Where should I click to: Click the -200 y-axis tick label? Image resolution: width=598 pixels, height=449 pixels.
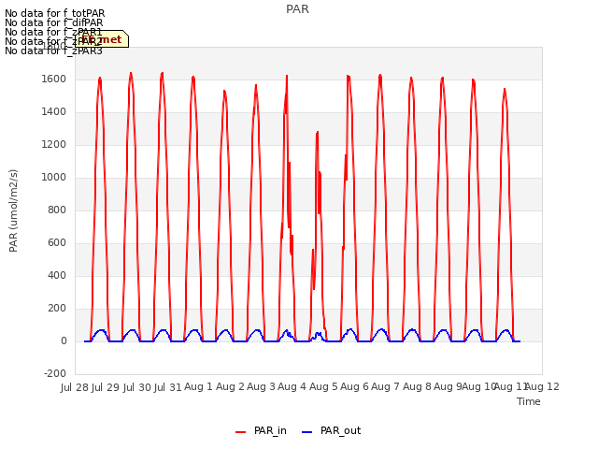55,373
